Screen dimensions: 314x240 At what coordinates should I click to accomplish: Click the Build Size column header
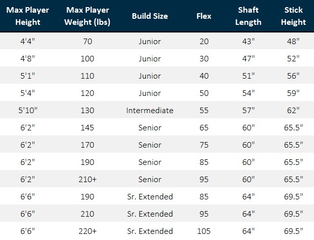pyautogui.click(x=150, y=16)
